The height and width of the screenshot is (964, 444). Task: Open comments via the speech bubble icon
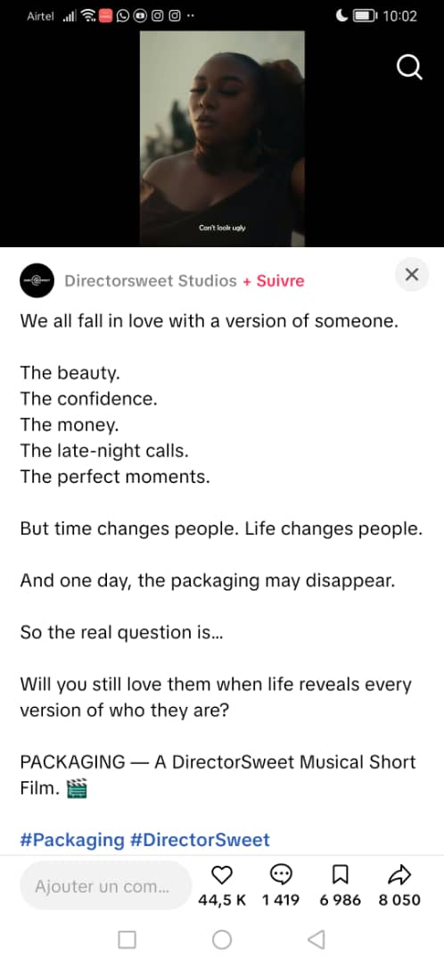coord(281,874)
